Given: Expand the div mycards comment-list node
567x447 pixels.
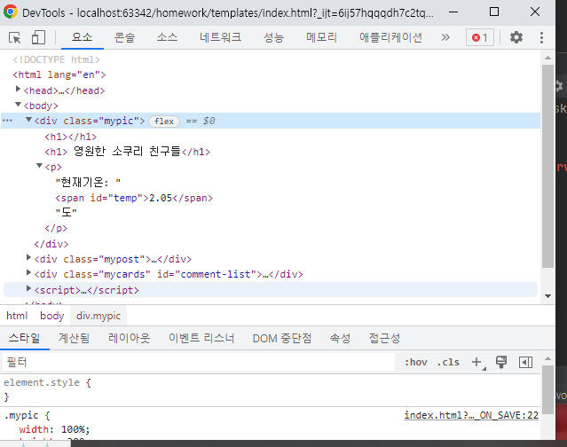Looking at the screenshot, I should (x=28, y=273).
